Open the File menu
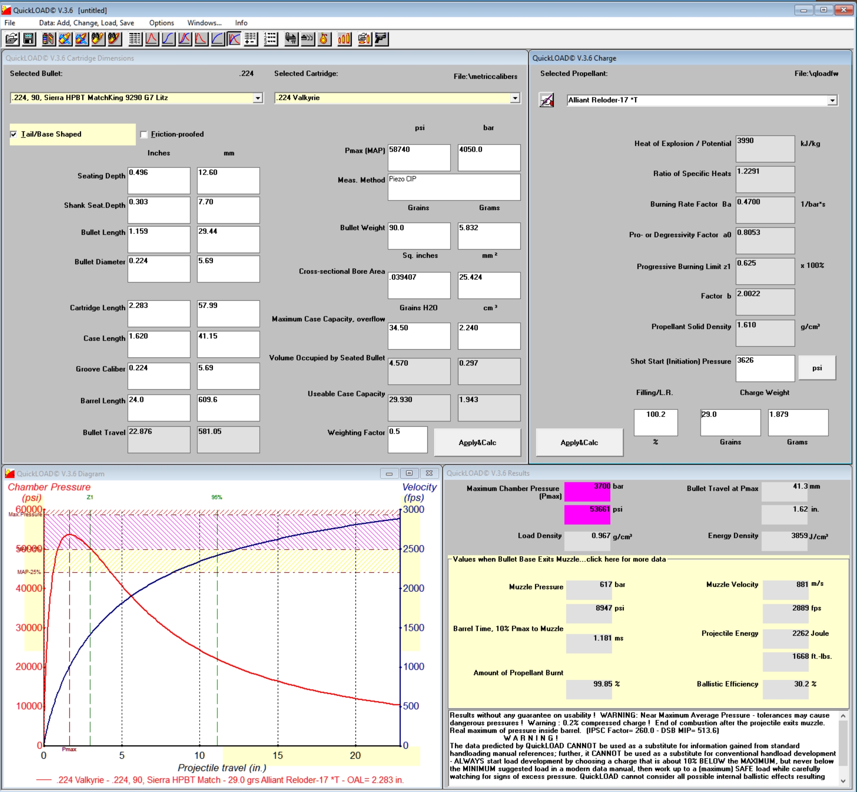The image size is (857, 792). [x=10, y=23]
